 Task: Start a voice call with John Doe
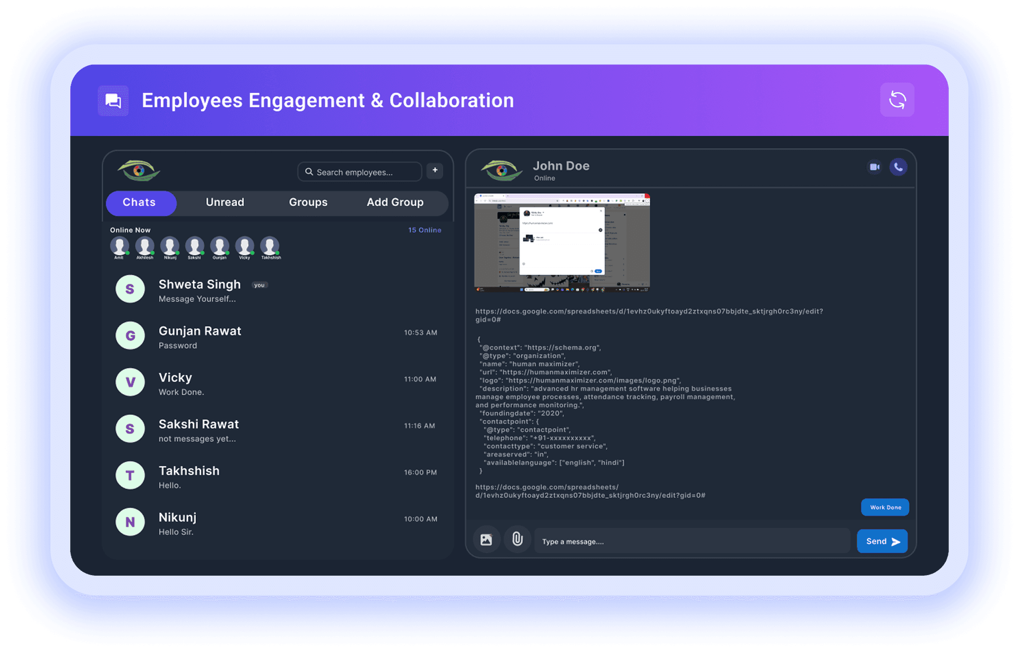(899, 167)
